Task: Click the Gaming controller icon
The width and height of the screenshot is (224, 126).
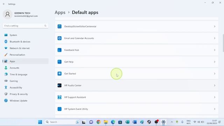Action: [6, 81]
